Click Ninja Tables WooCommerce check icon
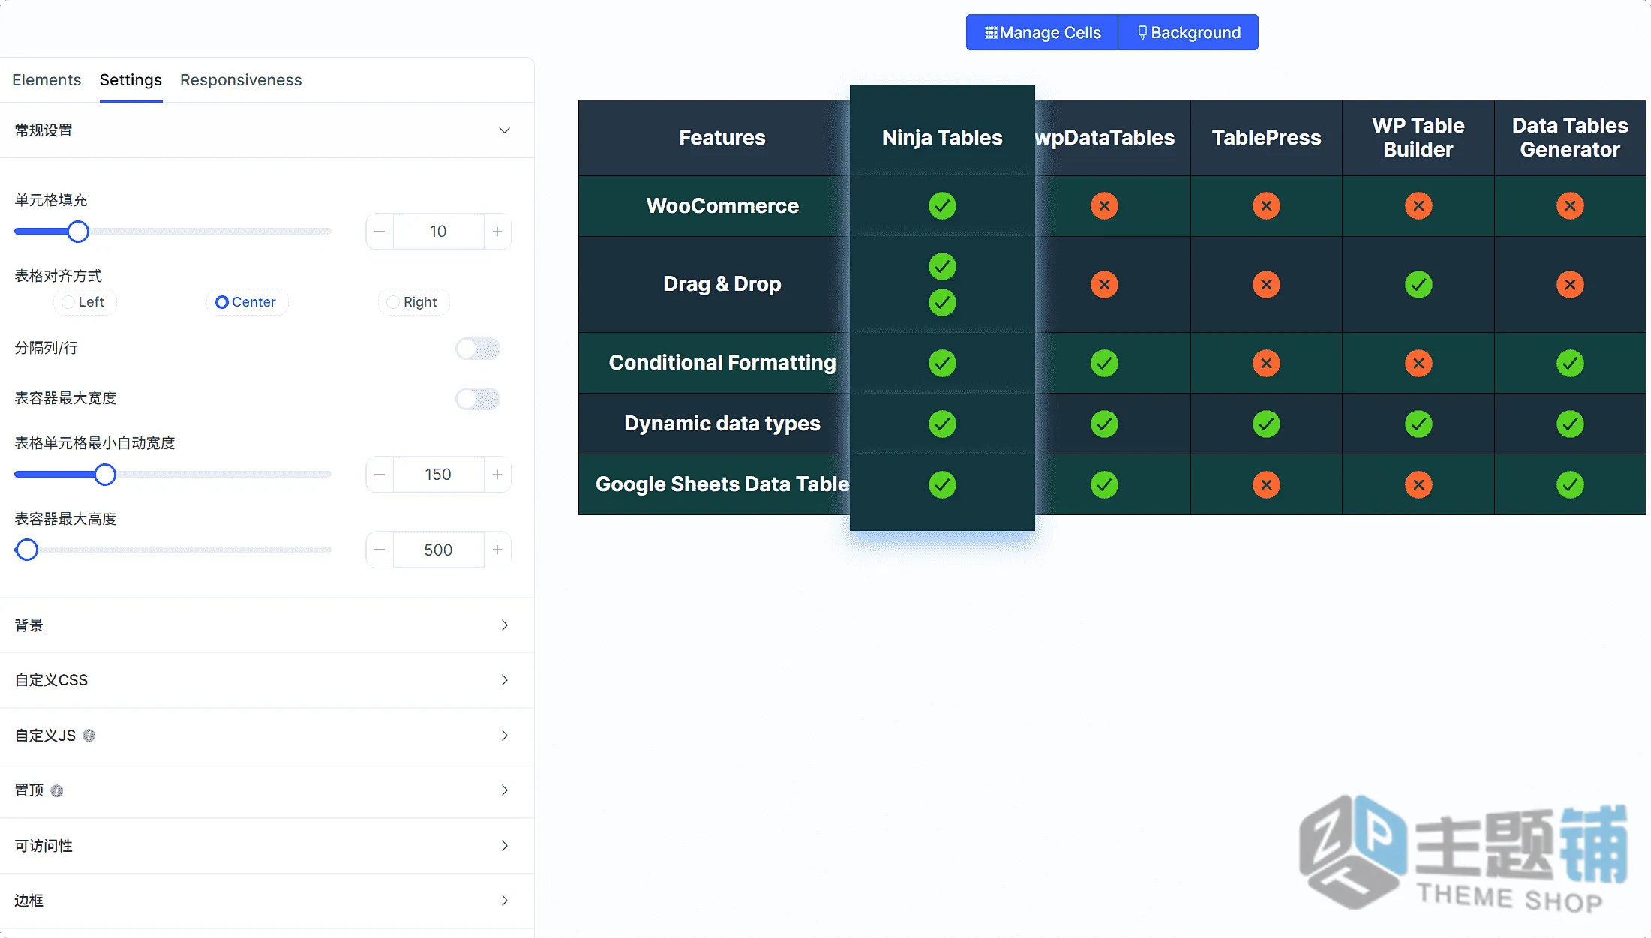The height and width of the screenshot is (938, 1651). pos(942,205)
